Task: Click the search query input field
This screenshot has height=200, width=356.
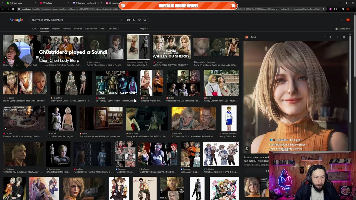Action: click(75, 20)
